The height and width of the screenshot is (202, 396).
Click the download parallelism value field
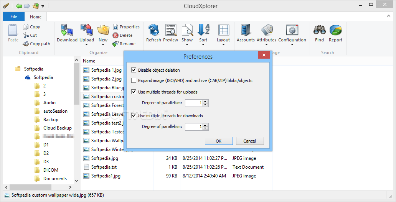194,127
